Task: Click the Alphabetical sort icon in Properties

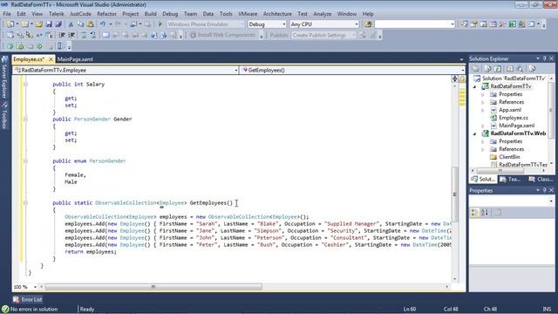Action: (x=485, y=213)
